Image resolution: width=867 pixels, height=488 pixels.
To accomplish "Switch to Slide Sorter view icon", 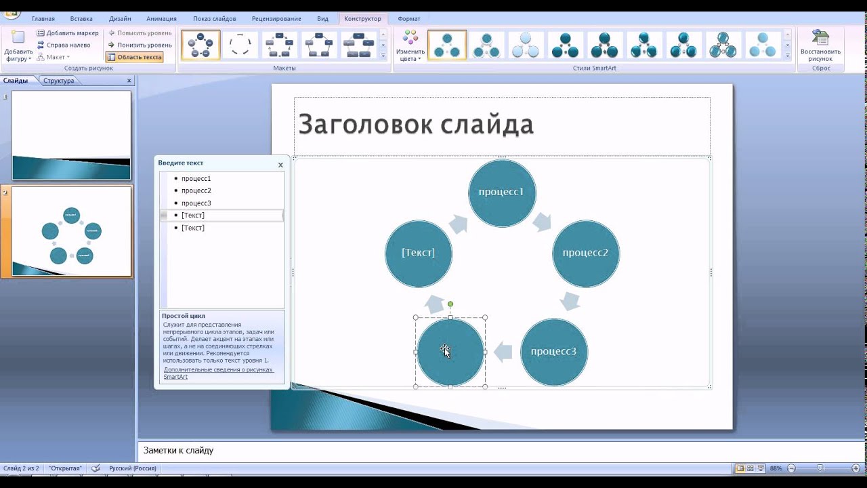I will [750, 468].
